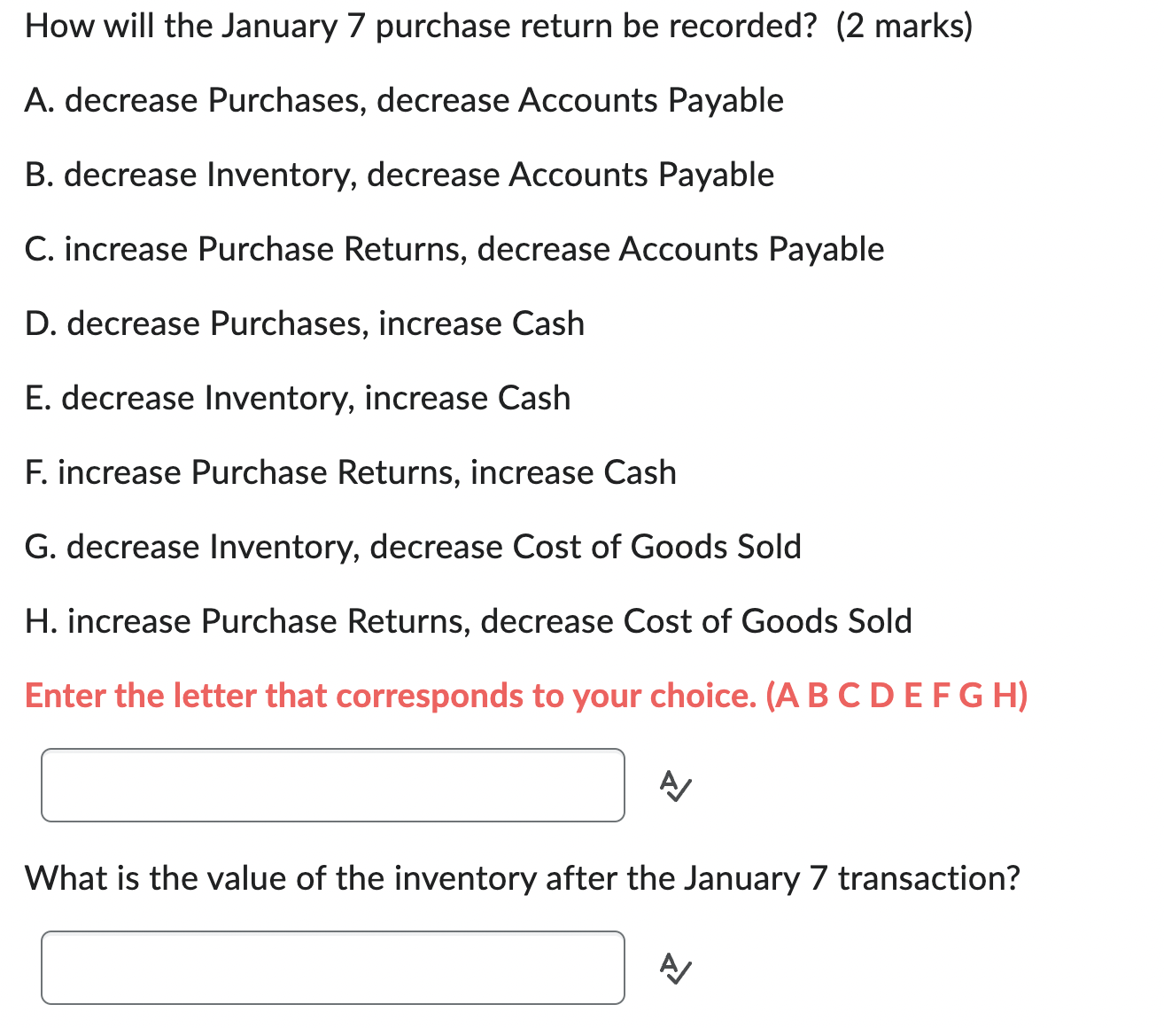Select option E decreasing Inventory, increasing Cash
The width and height of the screenshot is (1164, 1028).
[x=298, y=398]
